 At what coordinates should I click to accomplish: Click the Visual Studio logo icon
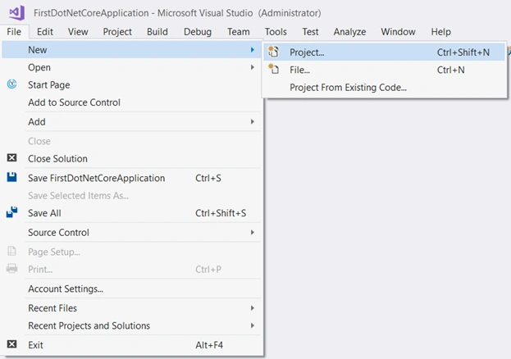17,13
